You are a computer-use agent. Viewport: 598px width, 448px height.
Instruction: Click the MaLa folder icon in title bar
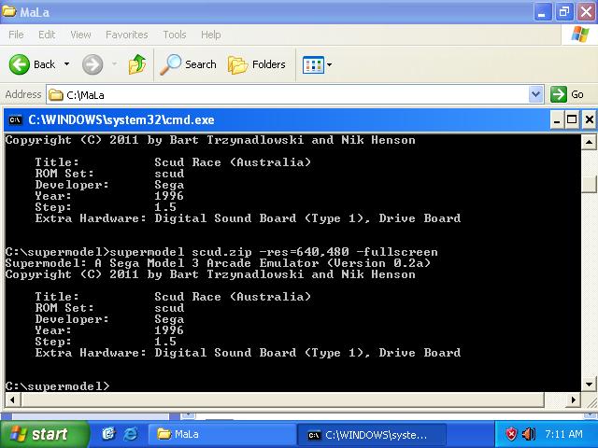pyautogui.click(x=9, y=11)
